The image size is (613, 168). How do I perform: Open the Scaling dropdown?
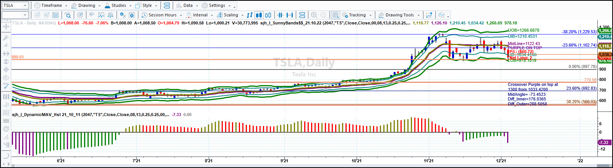[x=230, y=15]
